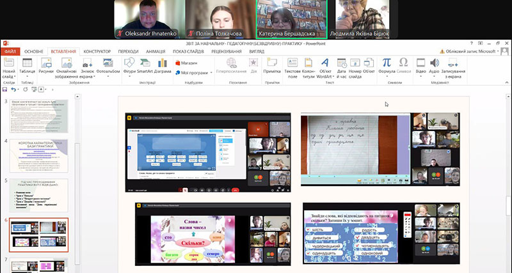Switch to the РЕЦЕНЗУВАННЯ tab
Image resolution: width=512 pixels, height=273 pixels.
227,52
